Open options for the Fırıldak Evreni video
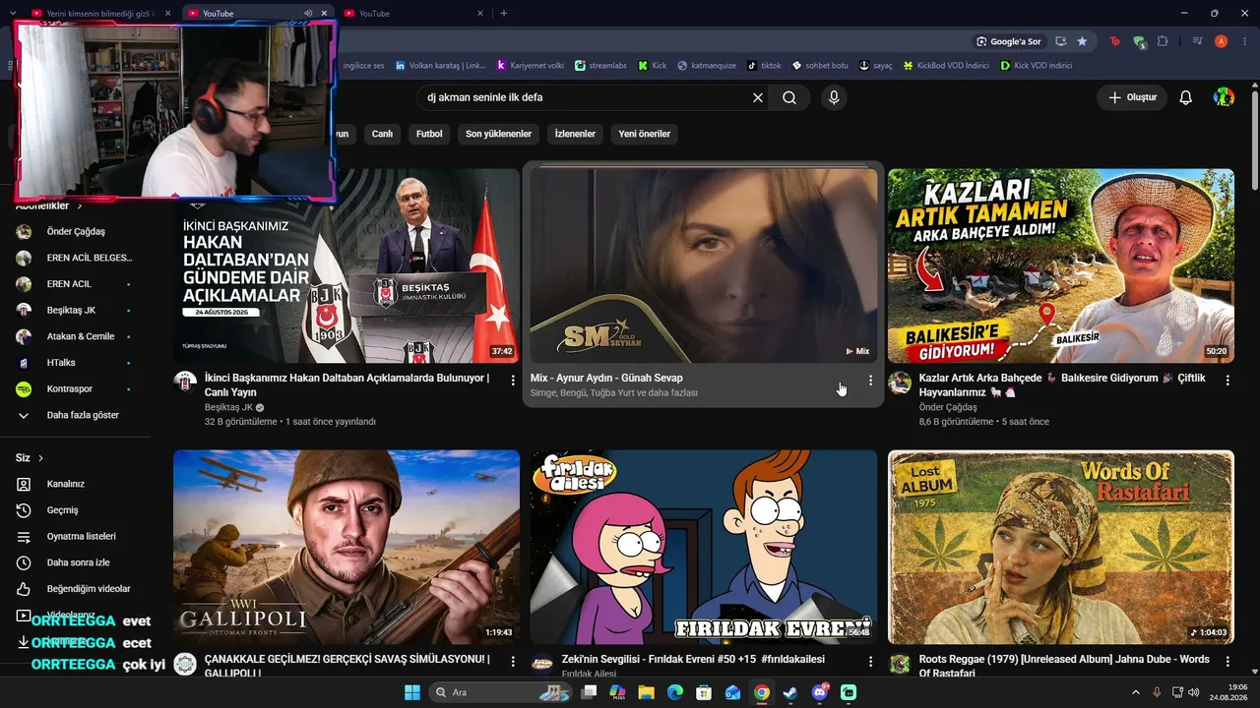 pyautogui.click(x=870, y=662)
